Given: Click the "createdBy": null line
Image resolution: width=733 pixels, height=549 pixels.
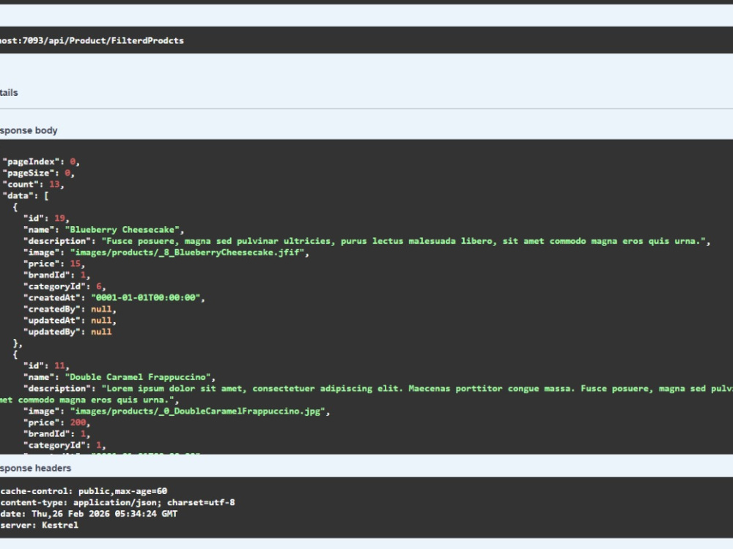Looking at the screenshot, I should point(70,309).
